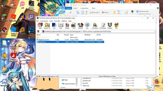Open the Adobe Photoshop desktop shortcut
Viewport: 163px width, 91px height.
click(x=31, y=31)
